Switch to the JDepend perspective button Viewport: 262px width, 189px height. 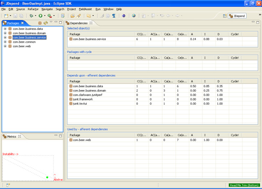[x=237, y=16]
